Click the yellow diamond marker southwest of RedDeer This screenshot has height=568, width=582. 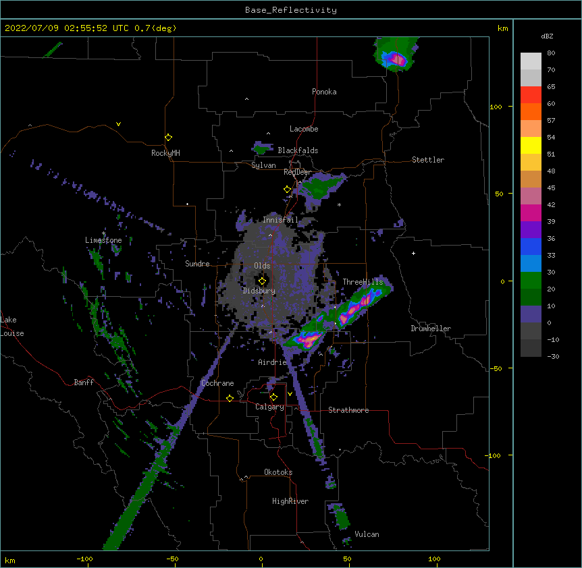coord(287,190)
